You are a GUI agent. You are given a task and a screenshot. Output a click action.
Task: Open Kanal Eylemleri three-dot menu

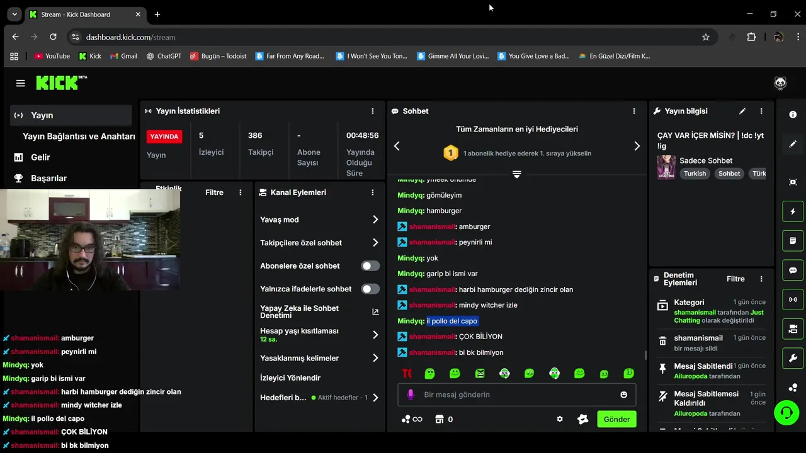tap(373, 193)
